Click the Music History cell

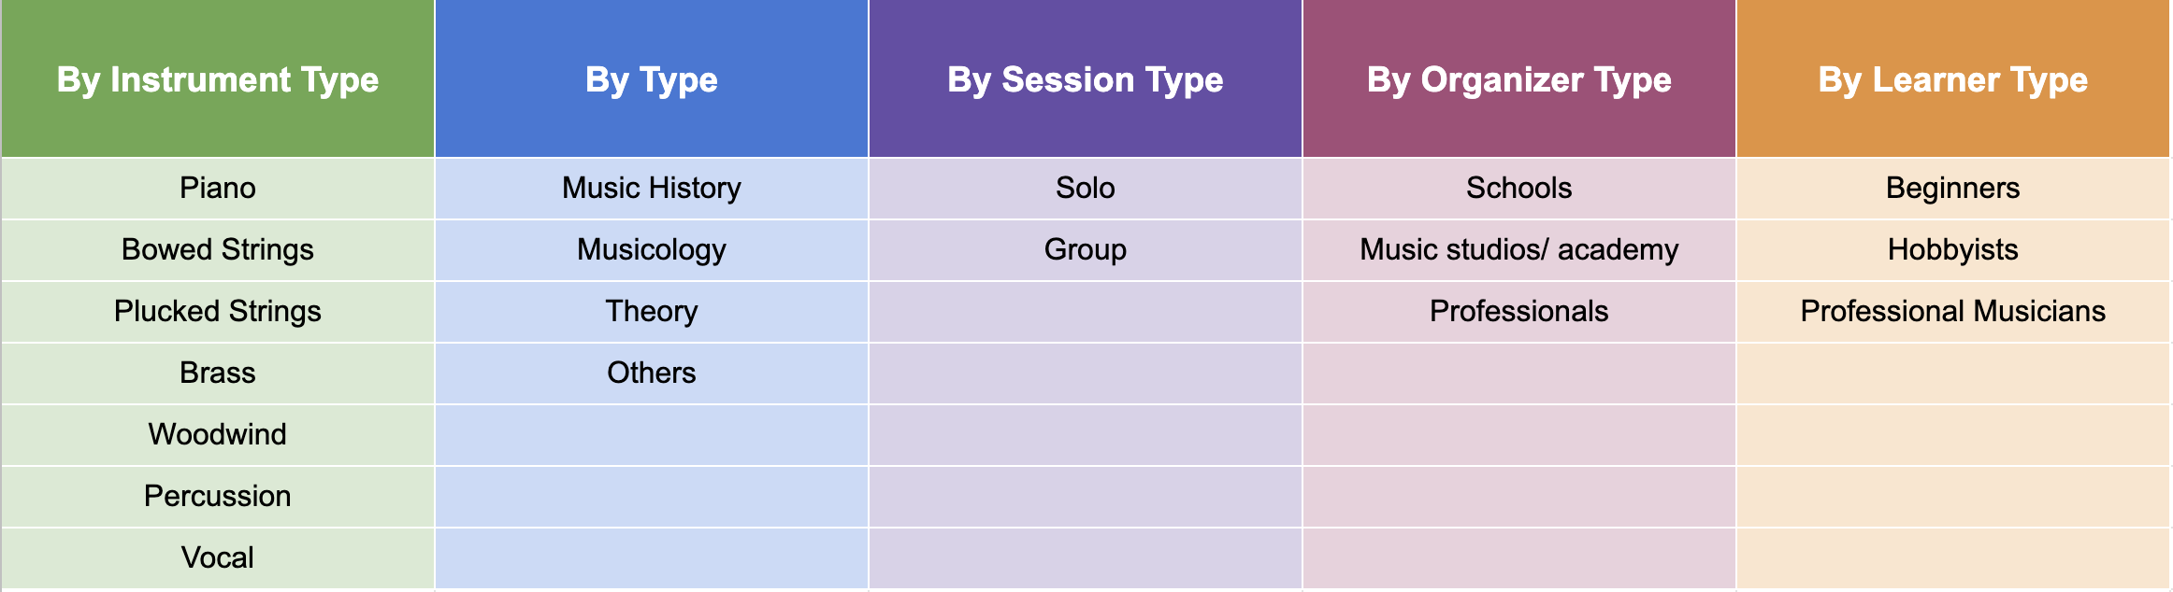[652, 189]
